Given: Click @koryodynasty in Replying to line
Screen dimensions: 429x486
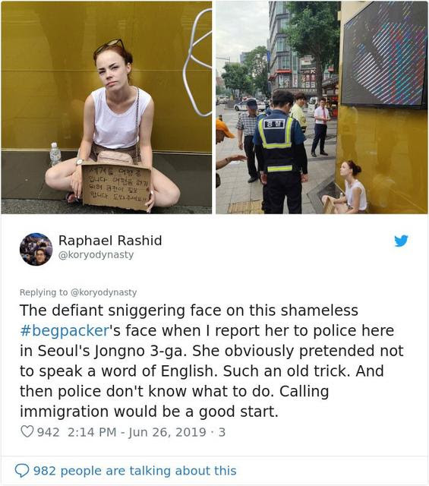Looking at the screenshot, I should click(104, 292).
